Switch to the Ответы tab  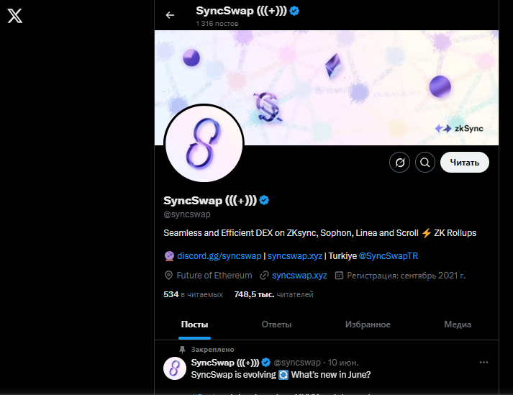point(276,324)
